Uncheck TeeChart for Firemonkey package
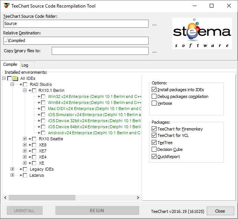The height and width of the screenshot is (219, 238). click(x=154, y=129)
